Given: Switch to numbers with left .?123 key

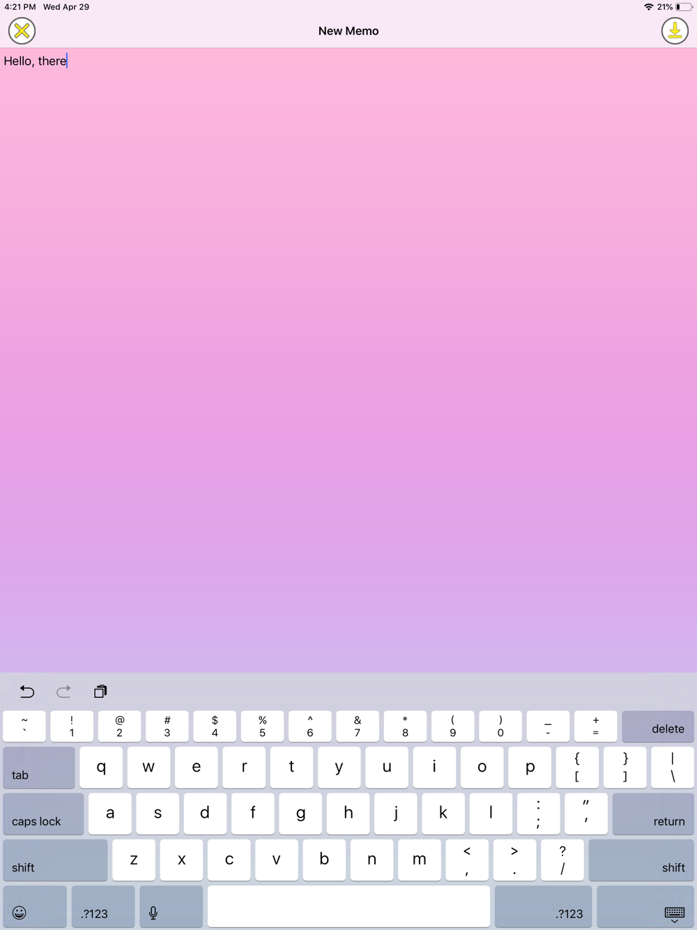Looking at the screenshot, I should 103,906.
